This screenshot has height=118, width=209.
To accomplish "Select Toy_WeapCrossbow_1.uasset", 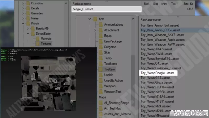I will pos(161,68).
